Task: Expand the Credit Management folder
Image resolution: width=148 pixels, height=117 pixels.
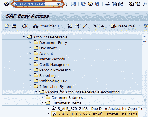Action: (x=30, y=64)
